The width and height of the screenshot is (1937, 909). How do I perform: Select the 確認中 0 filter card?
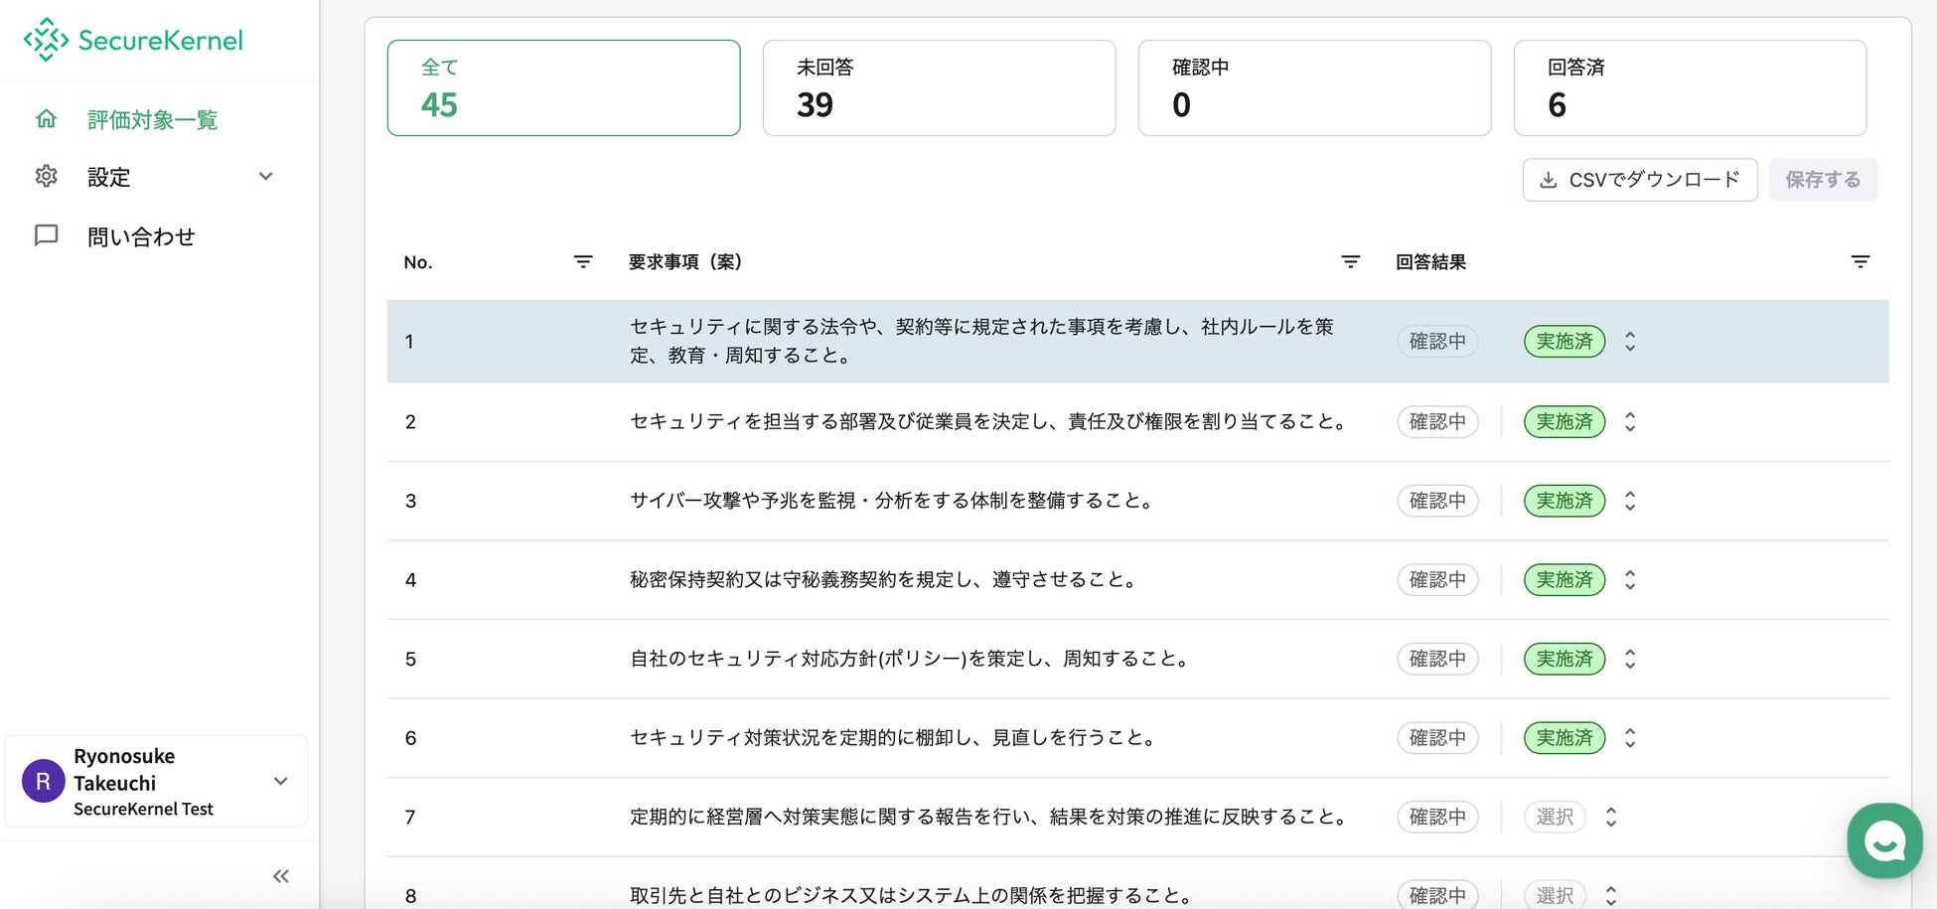pos(1313,87)
